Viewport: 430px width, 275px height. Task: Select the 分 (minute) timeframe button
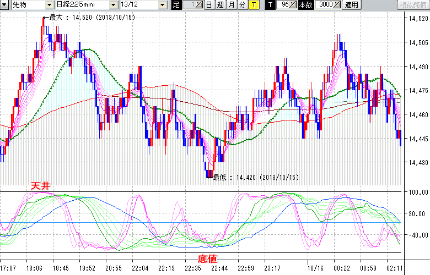[x=242, y=5]
